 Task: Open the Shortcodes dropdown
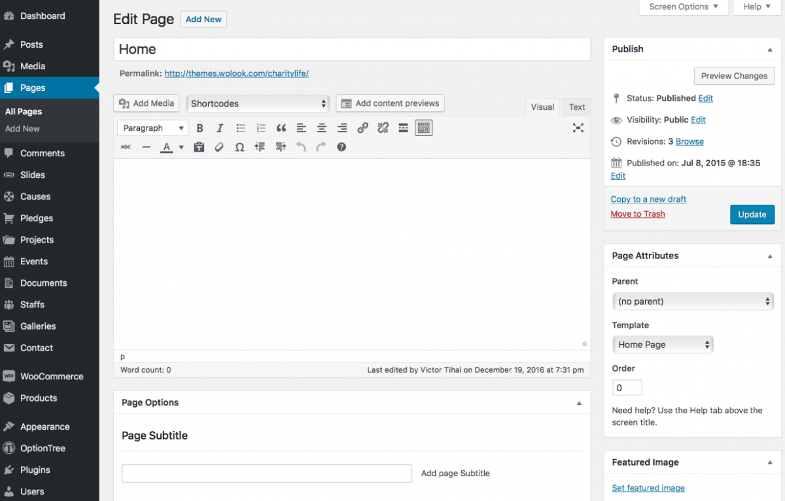257,103
